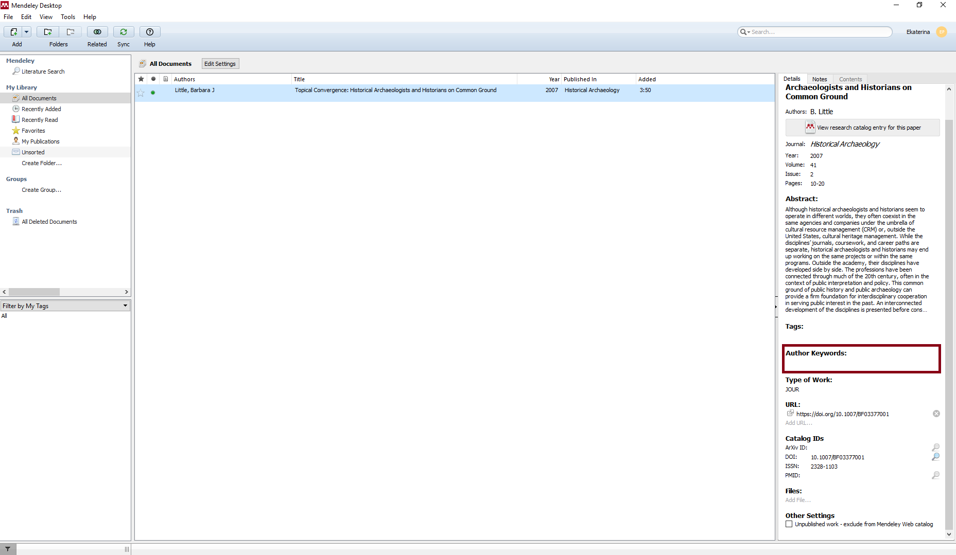Sort by the Added column header
956x555 pixels.
[x=705, y=79]
